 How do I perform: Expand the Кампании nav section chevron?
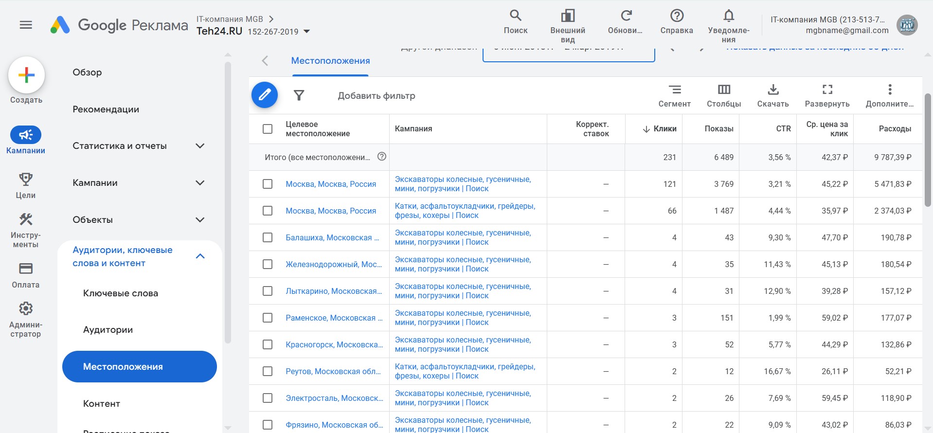pos(200,183)
